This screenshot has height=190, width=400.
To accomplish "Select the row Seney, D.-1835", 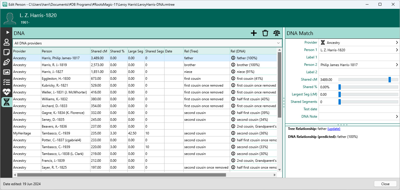I will (x=145, y=119).
